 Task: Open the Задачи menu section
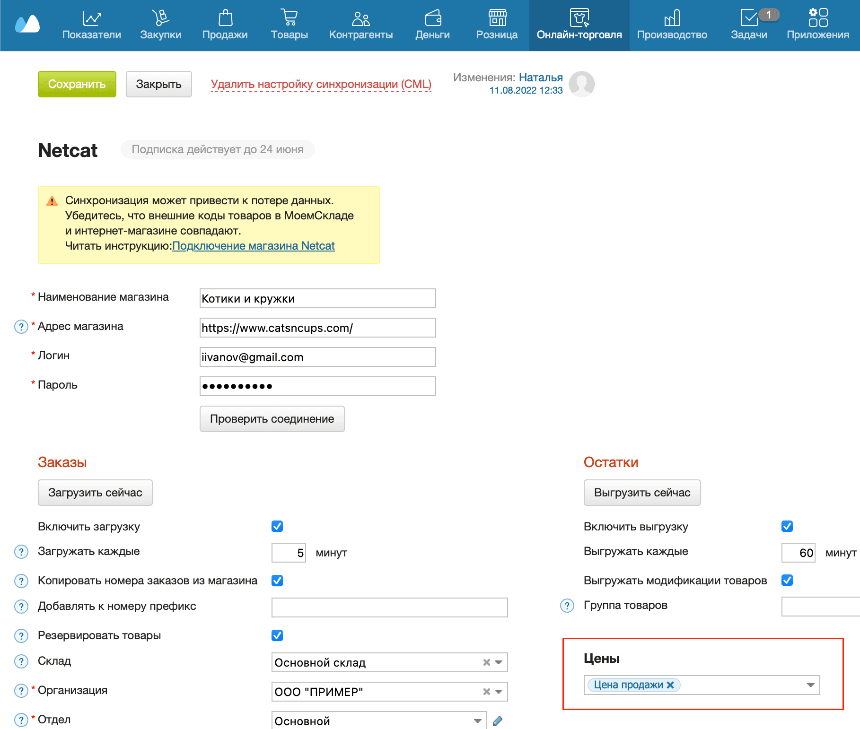749,26
